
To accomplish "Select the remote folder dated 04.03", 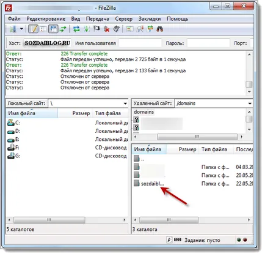I will point(193,167).
